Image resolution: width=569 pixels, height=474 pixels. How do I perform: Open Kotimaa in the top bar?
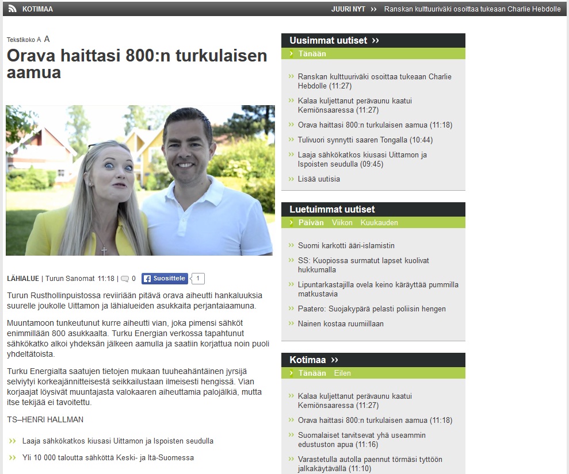coord(37,9)
